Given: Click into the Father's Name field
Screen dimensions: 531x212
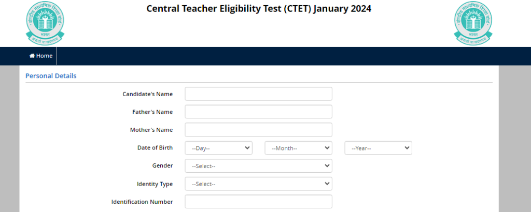Looking at the screenshot, I should tap(258, 112).
